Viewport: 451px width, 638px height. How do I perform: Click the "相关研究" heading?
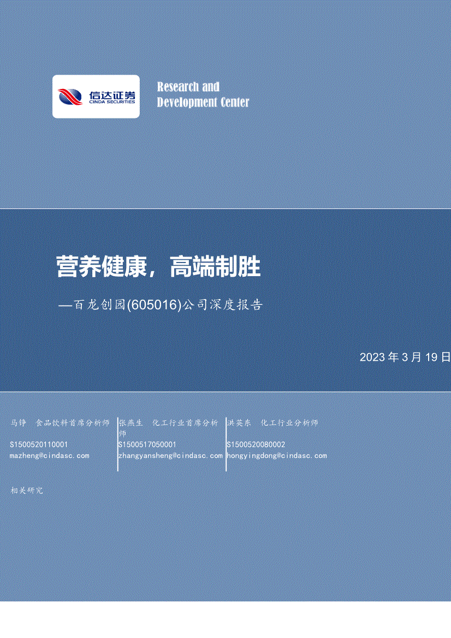point(26,491)
